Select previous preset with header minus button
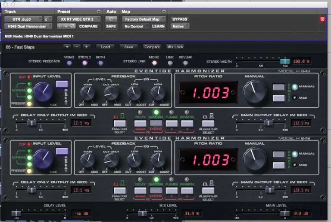This screenshot has height=222, width=331. (x=60, y=26)
